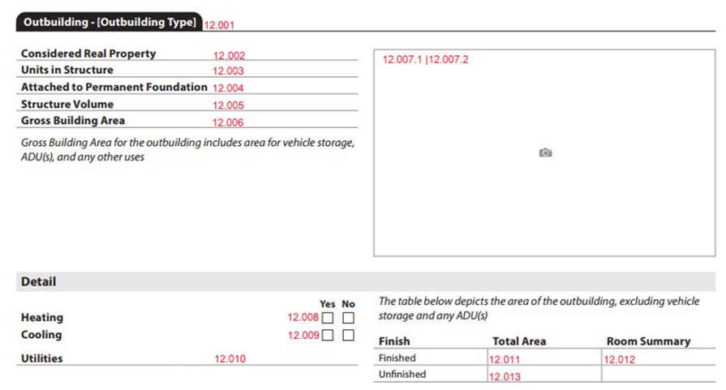726x390 pixels.
Task: Click the Considered Real Property label
Action: [x=88, y=54]
